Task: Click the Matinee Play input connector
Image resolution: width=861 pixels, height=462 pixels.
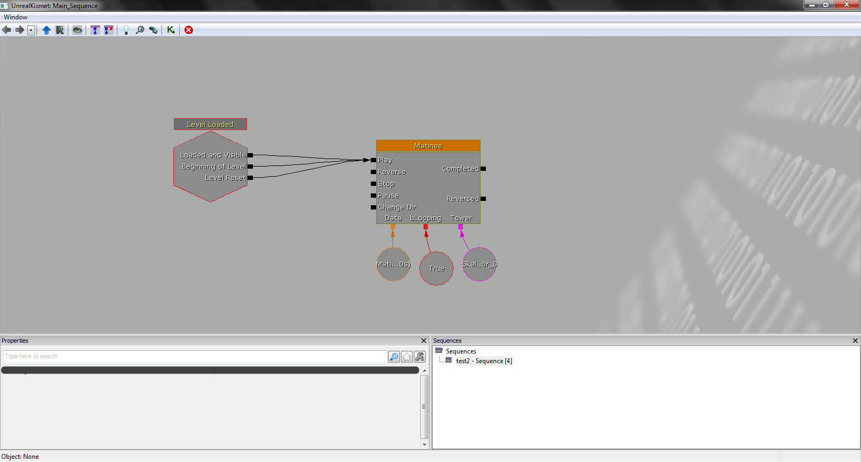Action: pos(373,160)
